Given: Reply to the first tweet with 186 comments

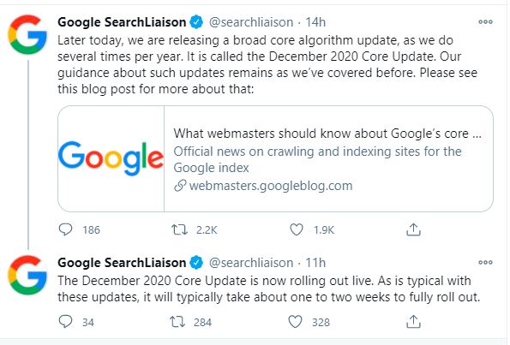Looking at the screenshot, I should pos(65,229).
